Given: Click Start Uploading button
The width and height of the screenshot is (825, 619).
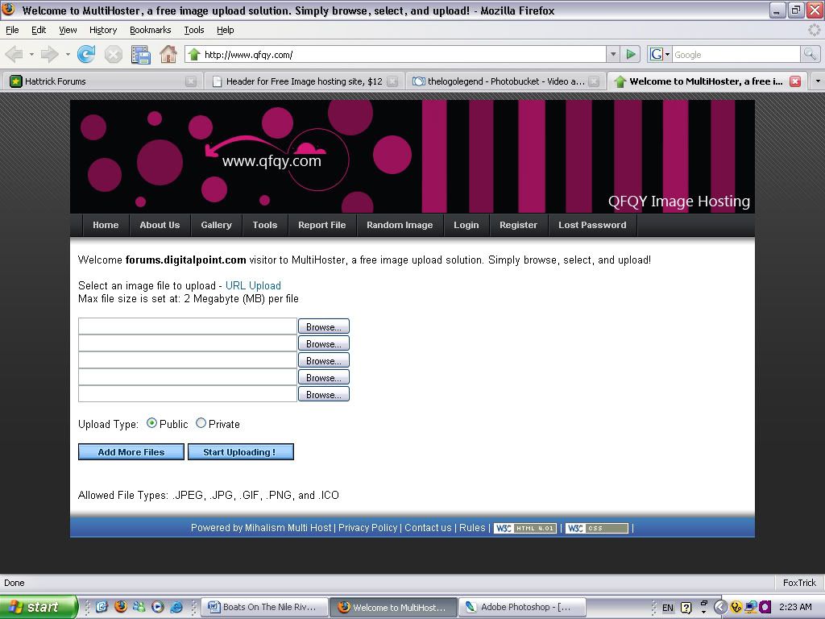Looking at the screenshot, I should tap(240, 452).
